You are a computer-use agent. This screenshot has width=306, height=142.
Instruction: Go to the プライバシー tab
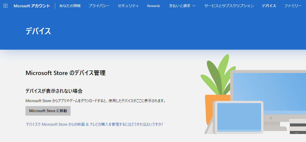99,6
